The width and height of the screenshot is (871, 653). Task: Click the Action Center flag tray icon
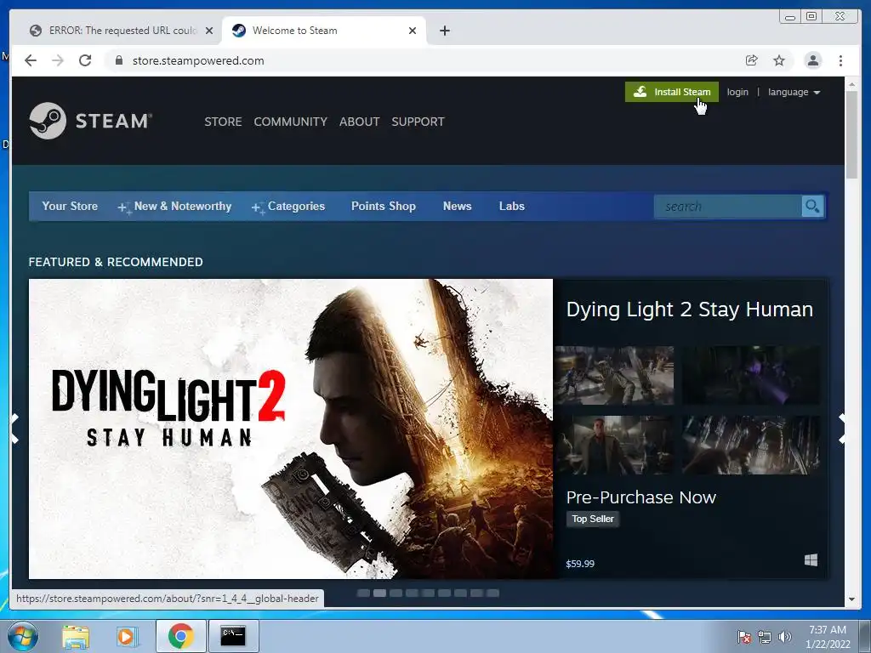coord(743,637)
